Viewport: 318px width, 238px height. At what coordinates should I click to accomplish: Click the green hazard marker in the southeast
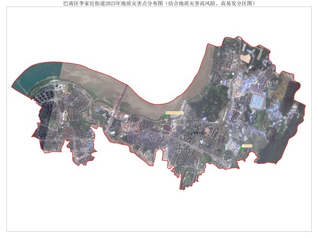tap(241, 148)
